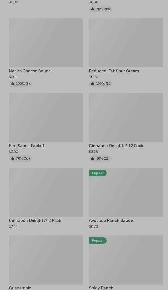Open Cinnabon Delights 12 Pack image
168x290 pixels.
(x=126, y=118)
